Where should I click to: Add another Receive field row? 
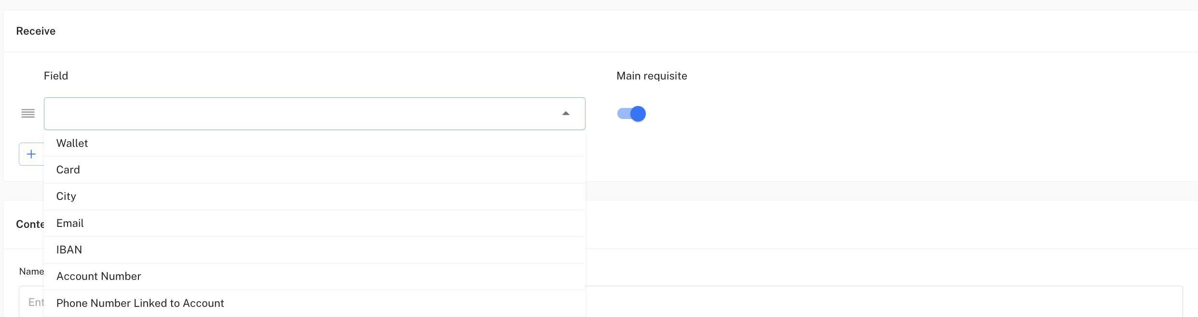31,154
